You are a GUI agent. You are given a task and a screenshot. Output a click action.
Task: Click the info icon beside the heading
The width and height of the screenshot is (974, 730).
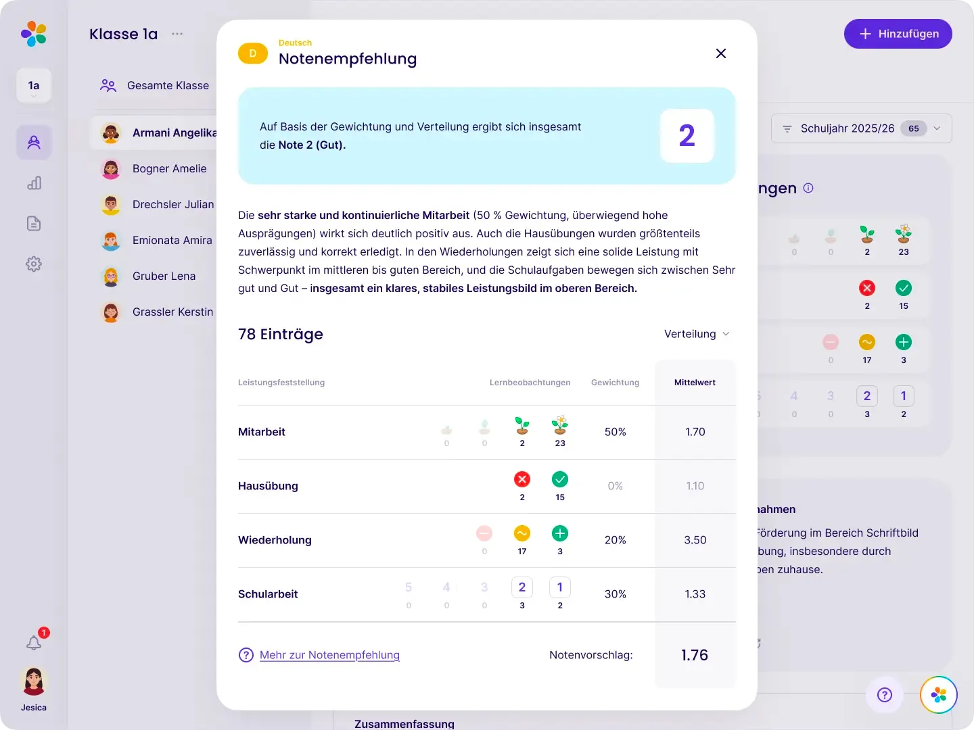tap(808, 189)
